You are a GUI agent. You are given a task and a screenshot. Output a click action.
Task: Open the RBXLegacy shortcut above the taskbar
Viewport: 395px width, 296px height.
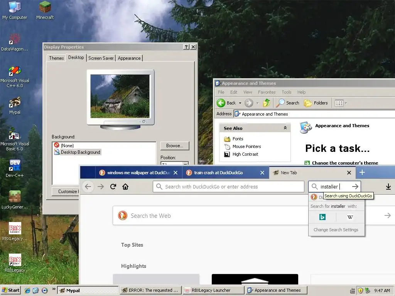15,263
